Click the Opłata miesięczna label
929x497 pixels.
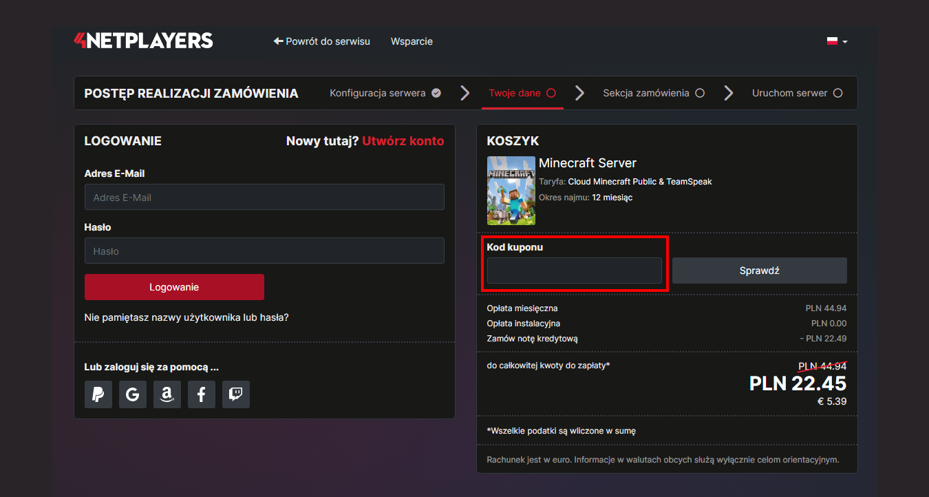[x=522, y=308]
